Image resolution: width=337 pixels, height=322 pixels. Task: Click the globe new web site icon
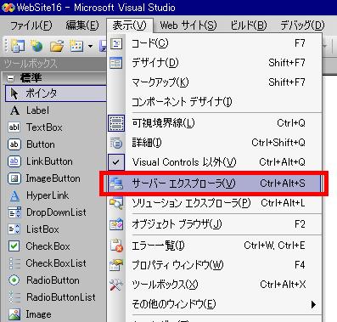click(x=37, y=46)
